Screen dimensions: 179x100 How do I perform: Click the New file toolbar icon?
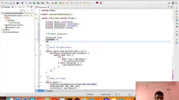[x=2, y=3]
